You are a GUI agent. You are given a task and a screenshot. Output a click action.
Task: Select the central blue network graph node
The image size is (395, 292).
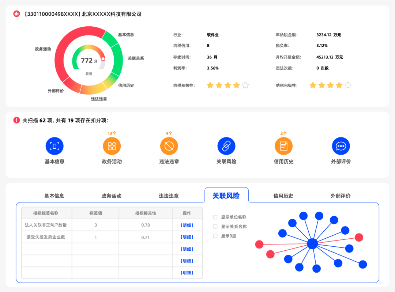coord(312,244)
